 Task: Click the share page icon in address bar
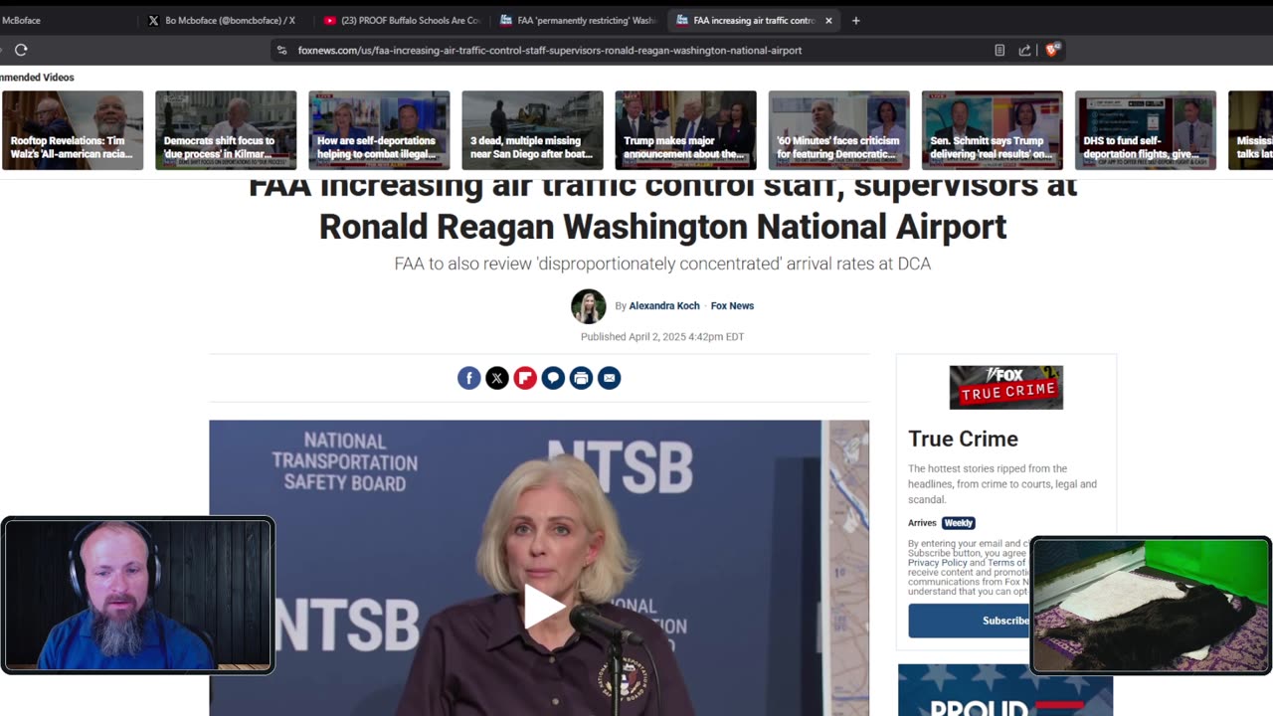(x=1024, y=50)
